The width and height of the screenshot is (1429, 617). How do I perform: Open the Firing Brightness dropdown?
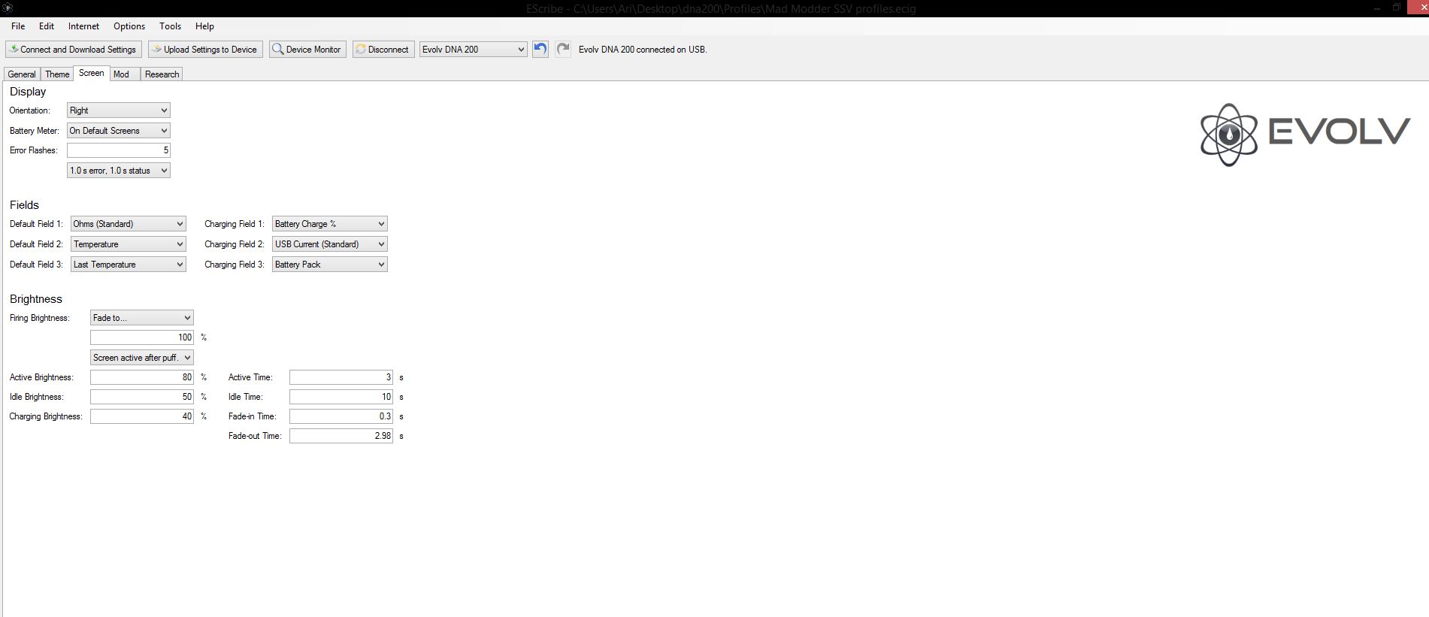click(x=141, y=318)
